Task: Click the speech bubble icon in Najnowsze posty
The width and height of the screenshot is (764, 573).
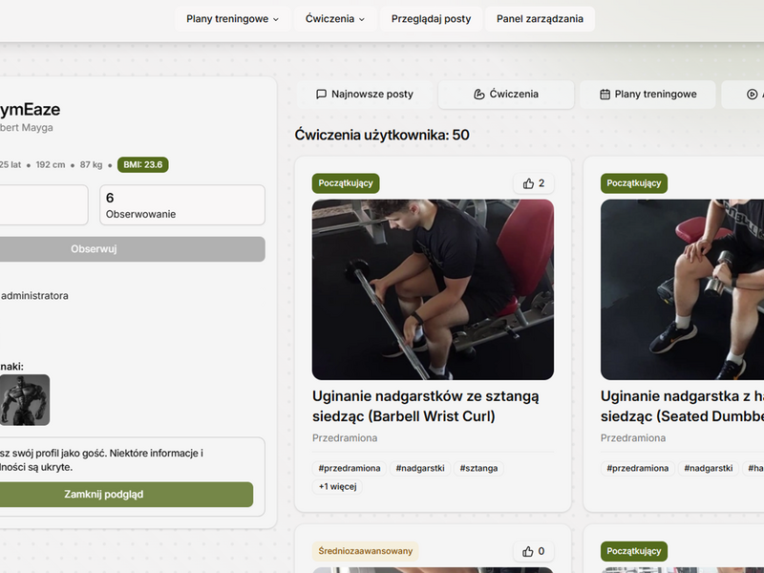Action: (322, 95)
